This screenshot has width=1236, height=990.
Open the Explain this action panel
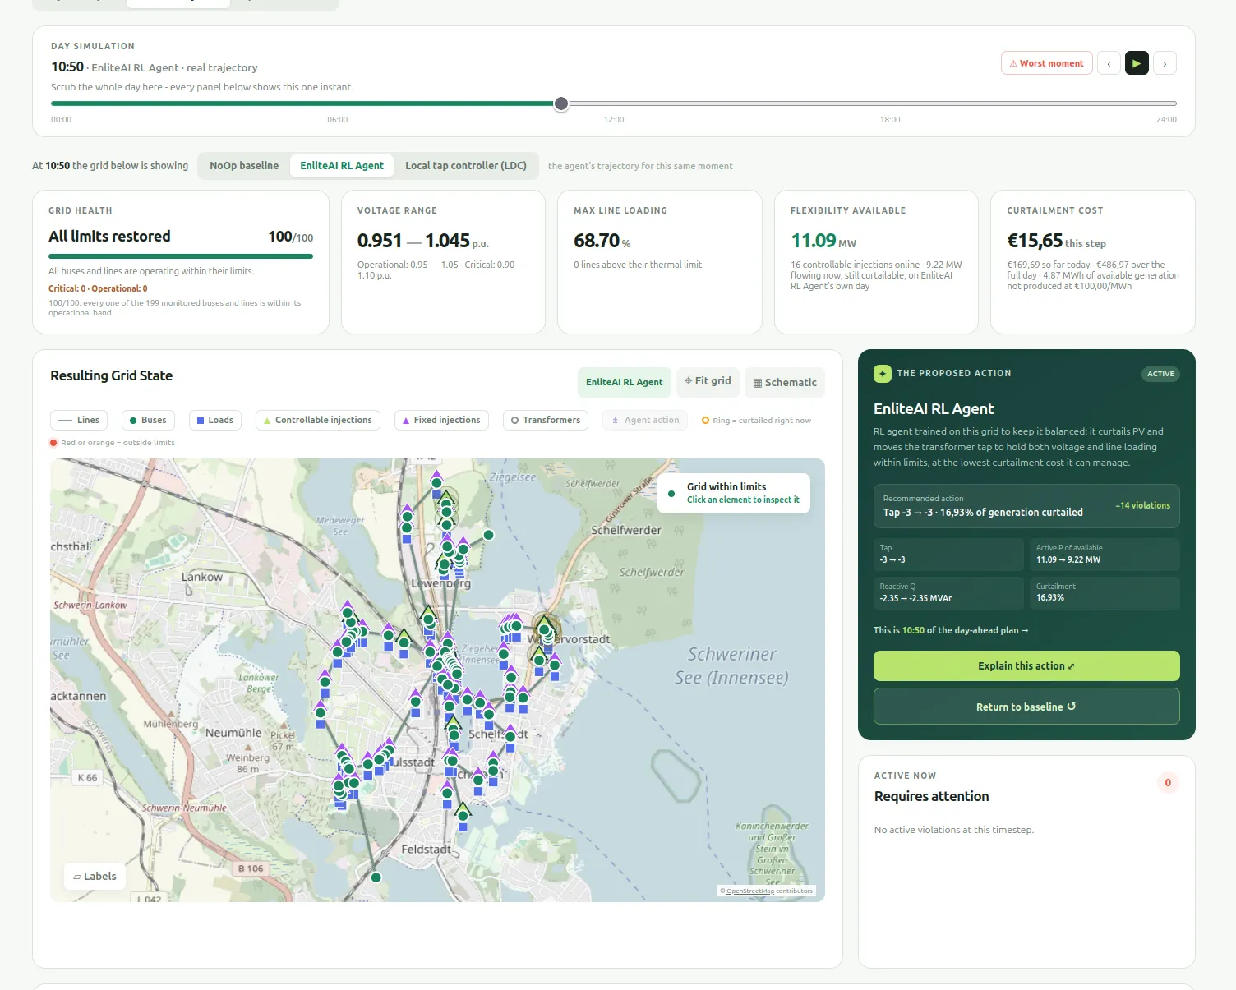click(x=1026, y=666)
